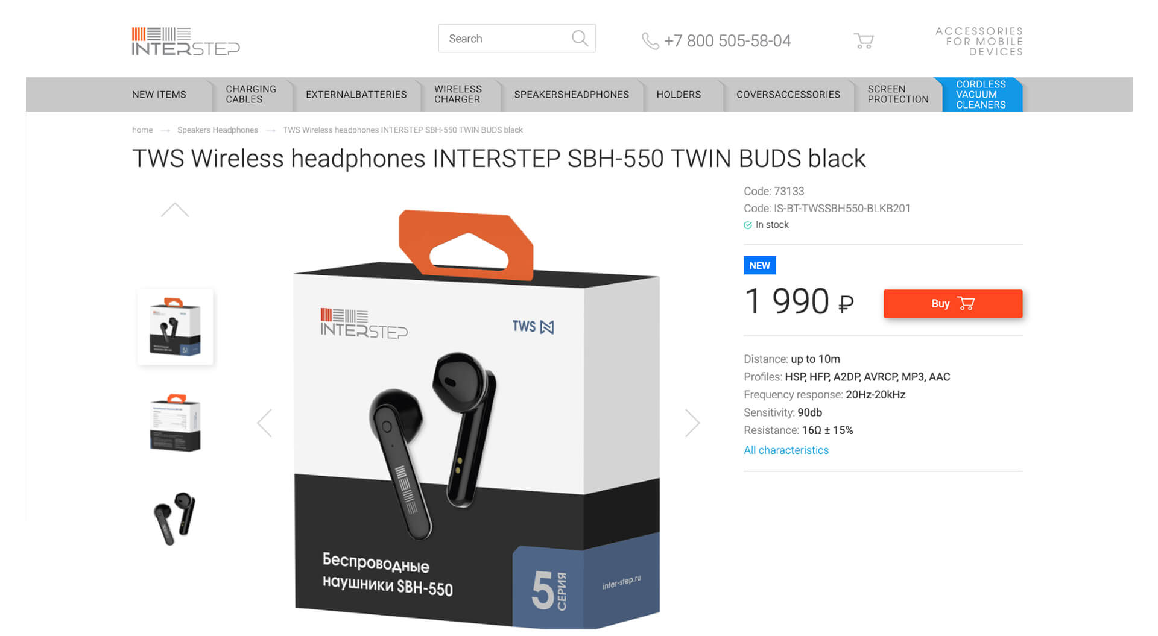The width and height of the screenshot is (1158, 636).
Task: Go to home via breadcrumb link
Action: coord(142,130)
